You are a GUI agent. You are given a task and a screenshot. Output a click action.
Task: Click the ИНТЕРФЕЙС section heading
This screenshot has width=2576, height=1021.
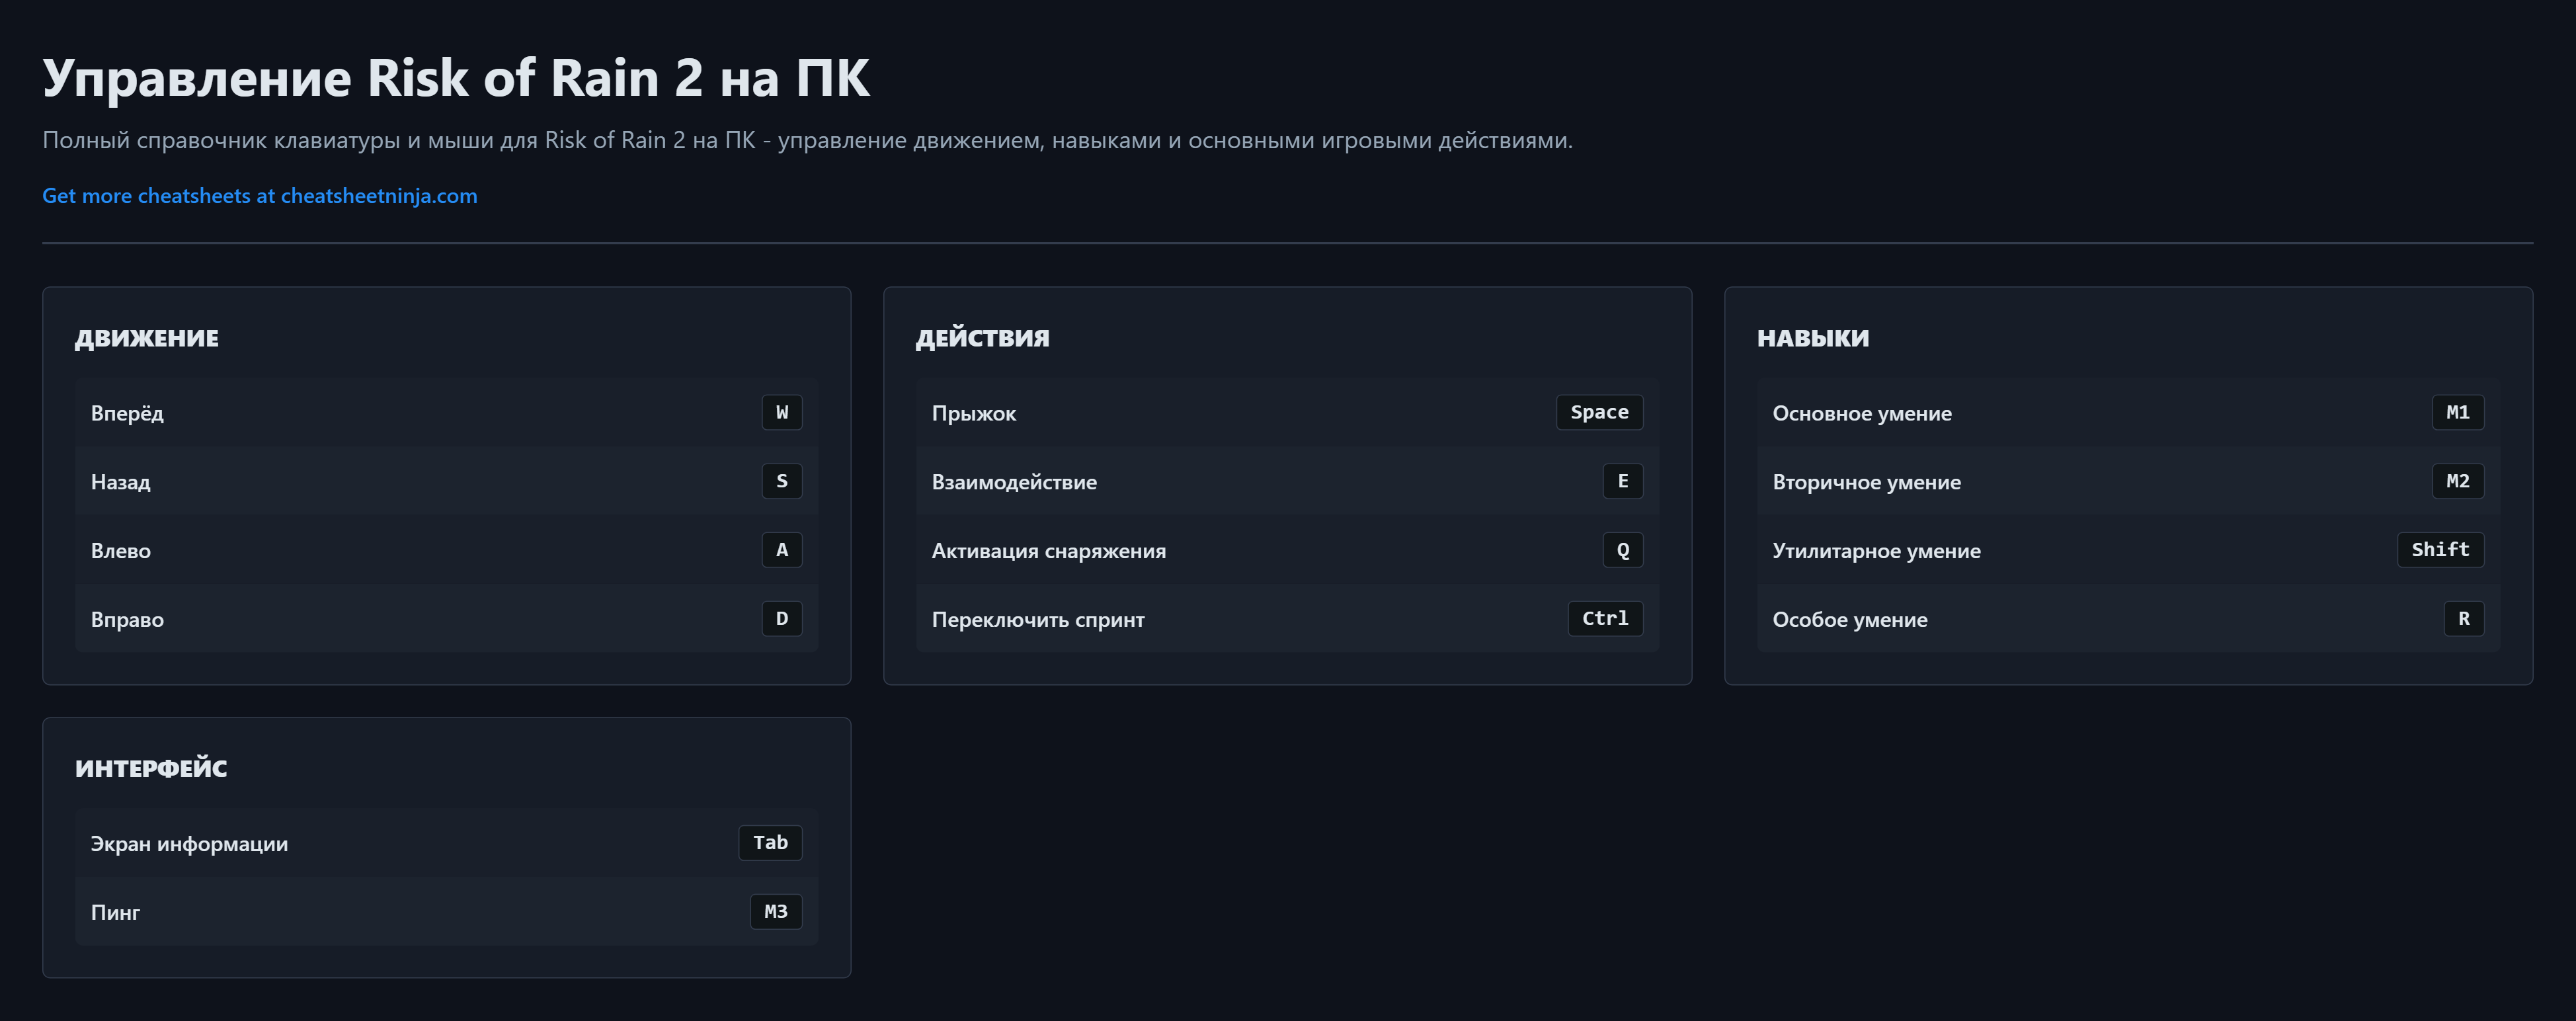tap(151, 768)
